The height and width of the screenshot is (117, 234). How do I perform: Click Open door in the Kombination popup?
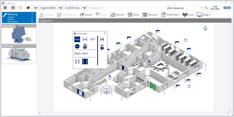tap(81, 53)
